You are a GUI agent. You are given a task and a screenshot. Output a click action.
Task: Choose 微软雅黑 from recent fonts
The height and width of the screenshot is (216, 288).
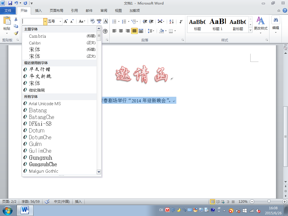59,90
